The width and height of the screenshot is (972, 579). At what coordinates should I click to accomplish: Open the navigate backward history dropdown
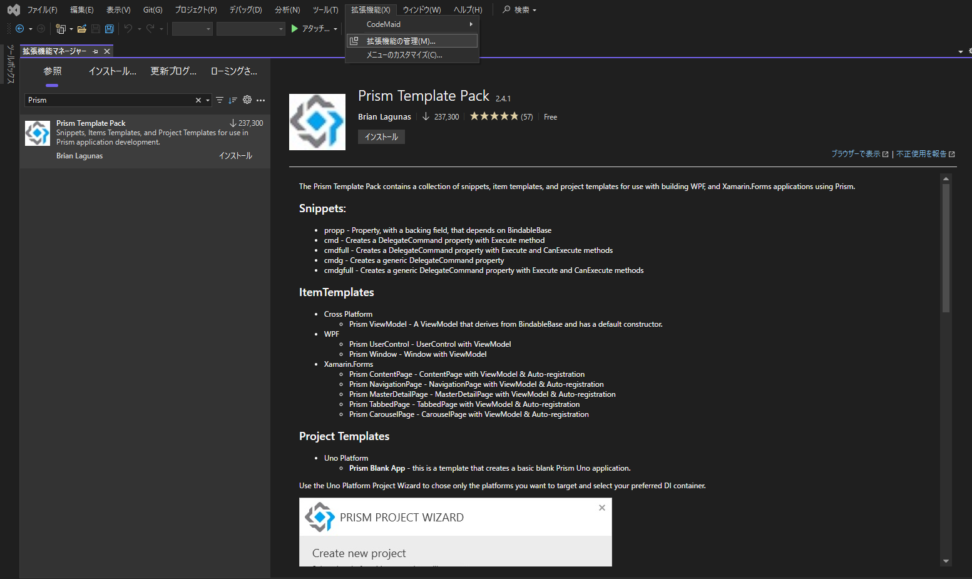point(31,29)
